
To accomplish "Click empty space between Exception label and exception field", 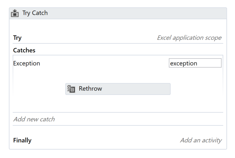I will 104,63.
